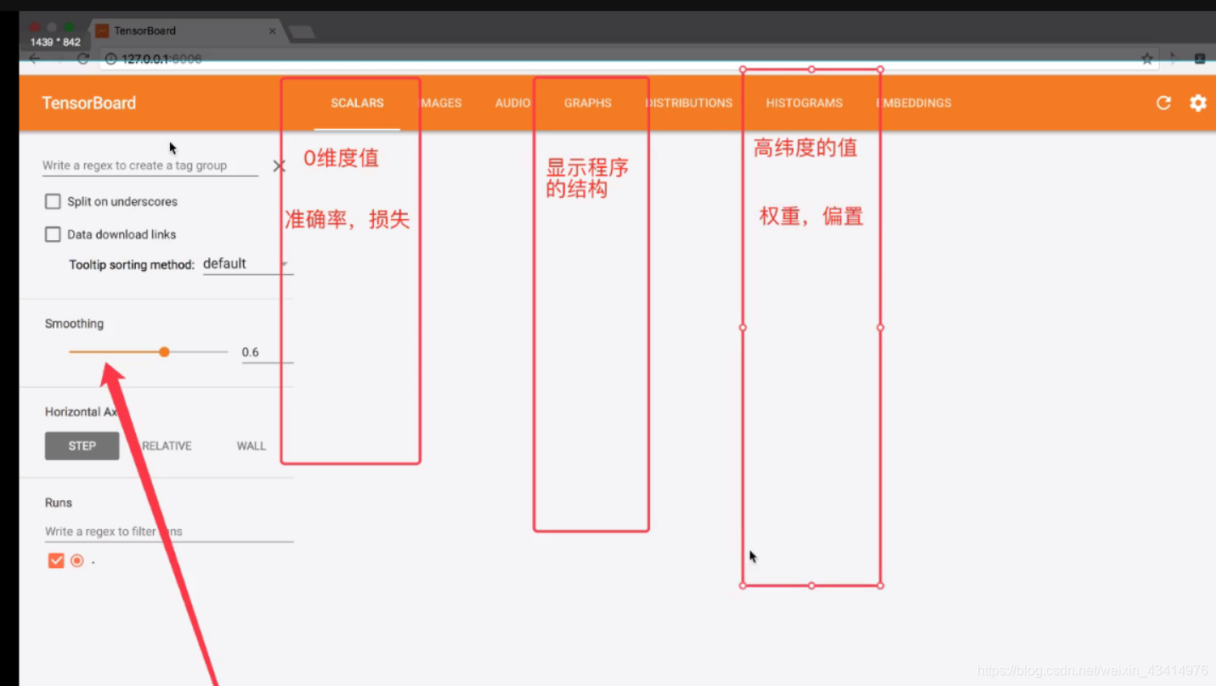Click the TensorBoard title in the header
Screen dimensions: 1216x686
pyautogui.click(x=89, y=103)
